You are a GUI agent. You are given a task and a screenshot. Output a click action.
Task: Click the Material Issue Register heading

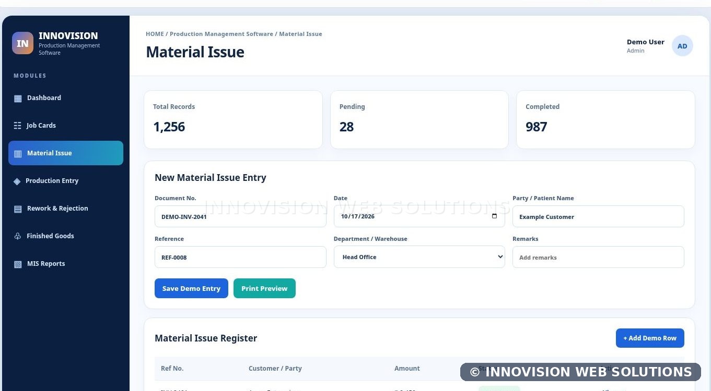(x=206, y=338)
